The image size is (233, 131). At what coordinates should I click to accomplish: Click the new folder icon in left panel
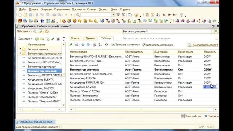42,39
